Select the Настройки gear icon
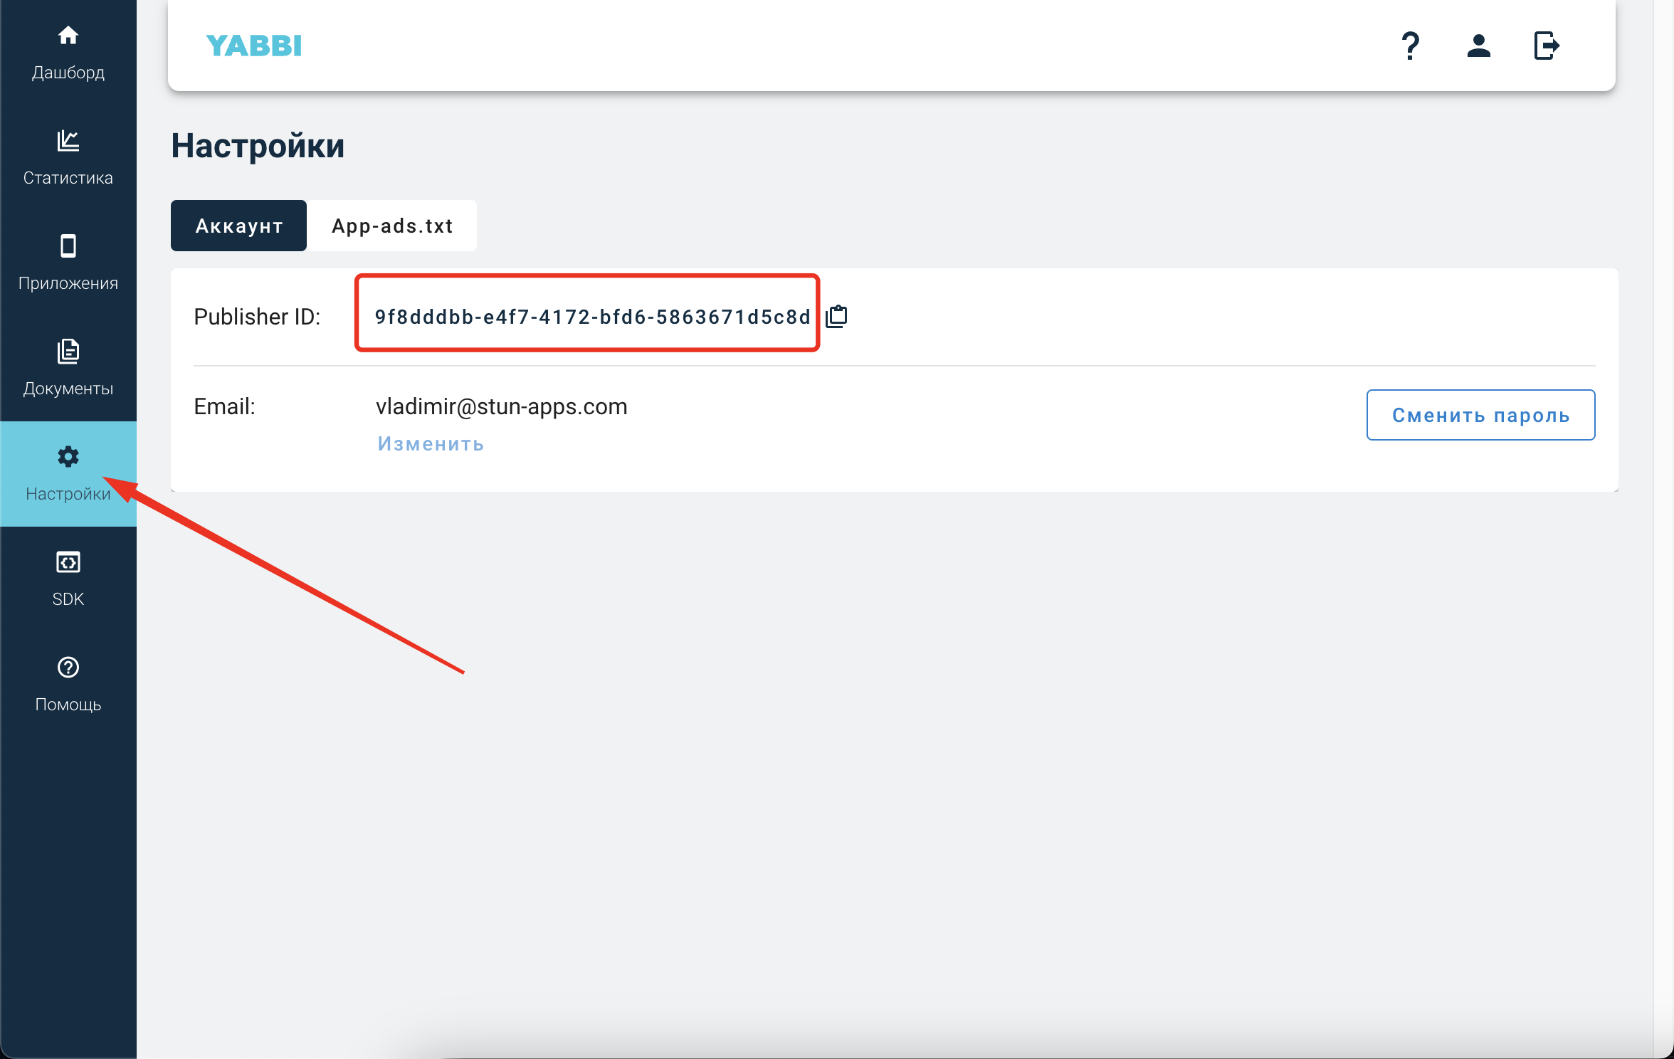This screenshot has height=1059, width=1674. coord(68,456)
